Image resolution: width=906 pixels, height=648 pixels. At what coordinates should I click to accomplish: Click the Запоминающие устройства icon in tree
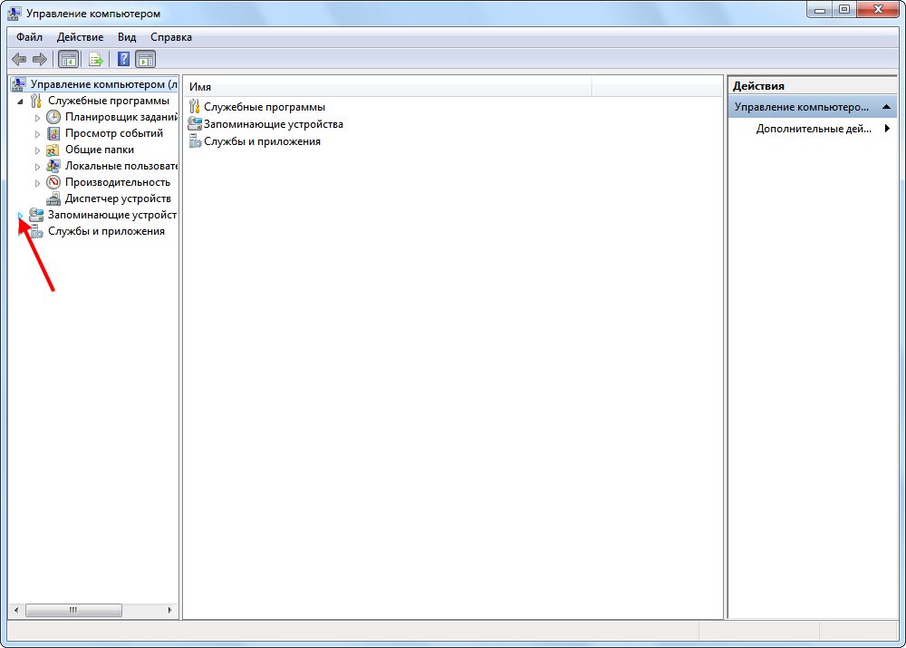(x=36, y=215)
